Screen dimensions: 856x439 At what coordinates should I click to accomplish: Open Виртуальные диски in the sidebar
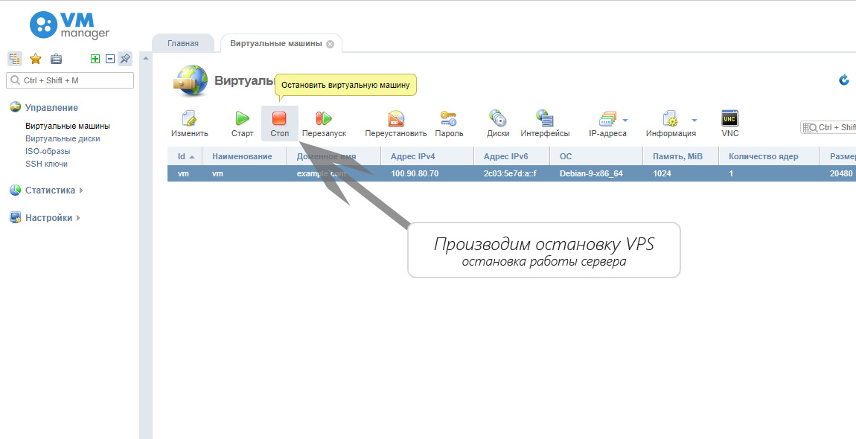pyautogui.click(x=63, y=138)
